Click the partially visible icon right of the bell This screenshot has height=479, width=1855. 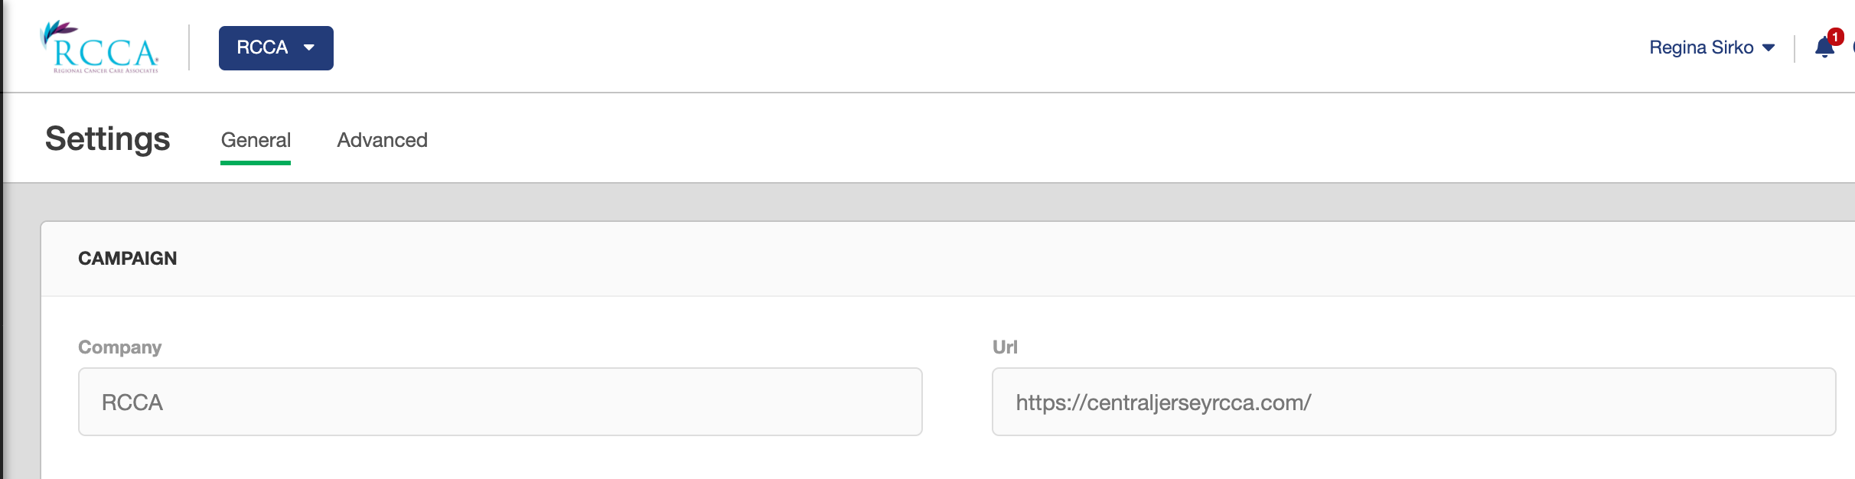point(1853,47)
